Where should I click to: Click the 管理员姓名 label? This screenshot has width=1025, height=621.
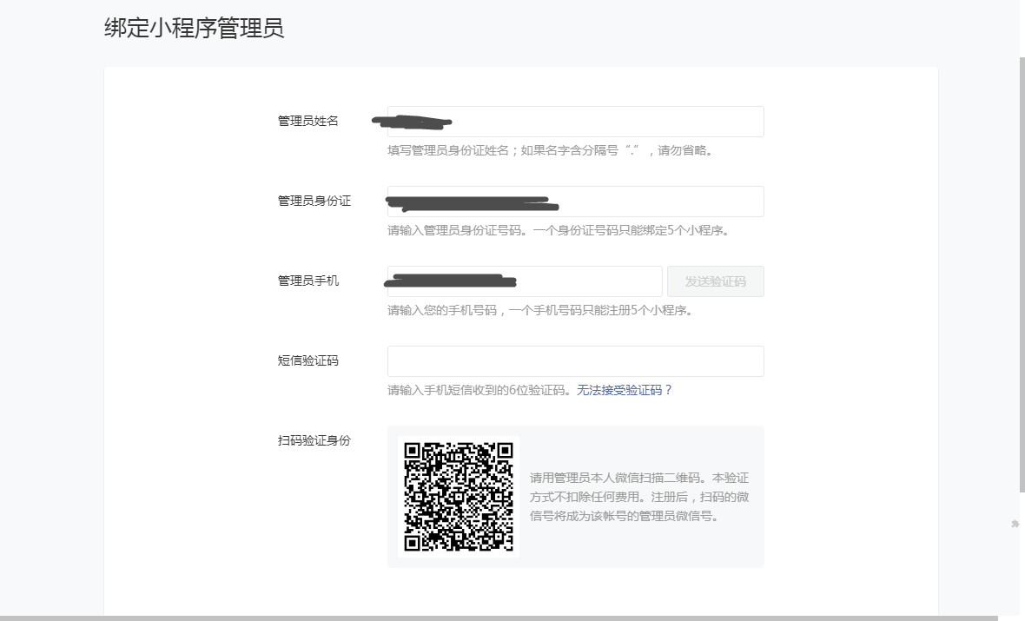pyautogui.click(x=307, y=121)
